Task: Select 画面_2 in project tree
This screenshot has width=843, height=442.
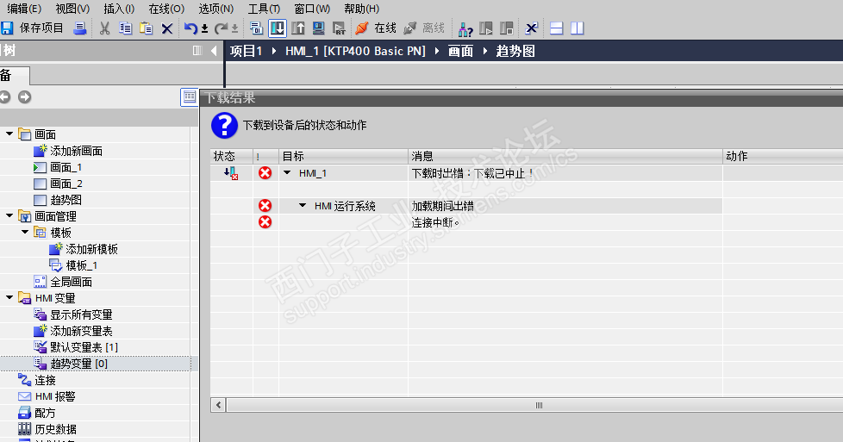Action: pyautogui.click(x=66, y=184)
